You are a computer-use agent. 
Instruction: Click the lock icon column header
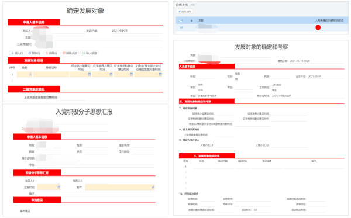(x=192, y=20)
